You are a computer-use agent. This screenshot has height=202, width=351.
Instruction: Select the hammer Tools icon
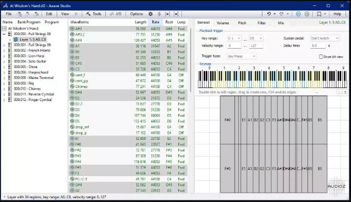88,14
